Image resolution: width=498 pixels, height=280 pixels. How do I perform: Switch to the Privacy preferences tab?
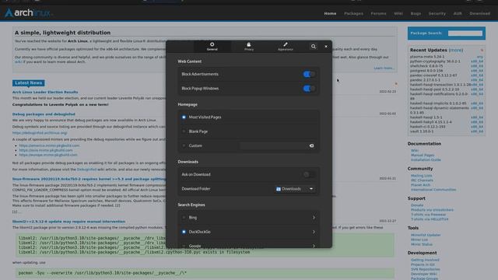pos(249,47)
